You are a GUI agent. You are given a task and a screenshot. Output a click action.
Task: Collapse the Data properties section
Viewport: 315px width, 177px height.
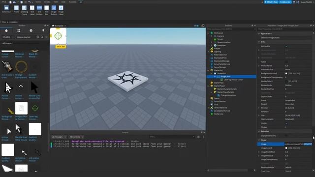pyautogui.click(x=259, y=42)
